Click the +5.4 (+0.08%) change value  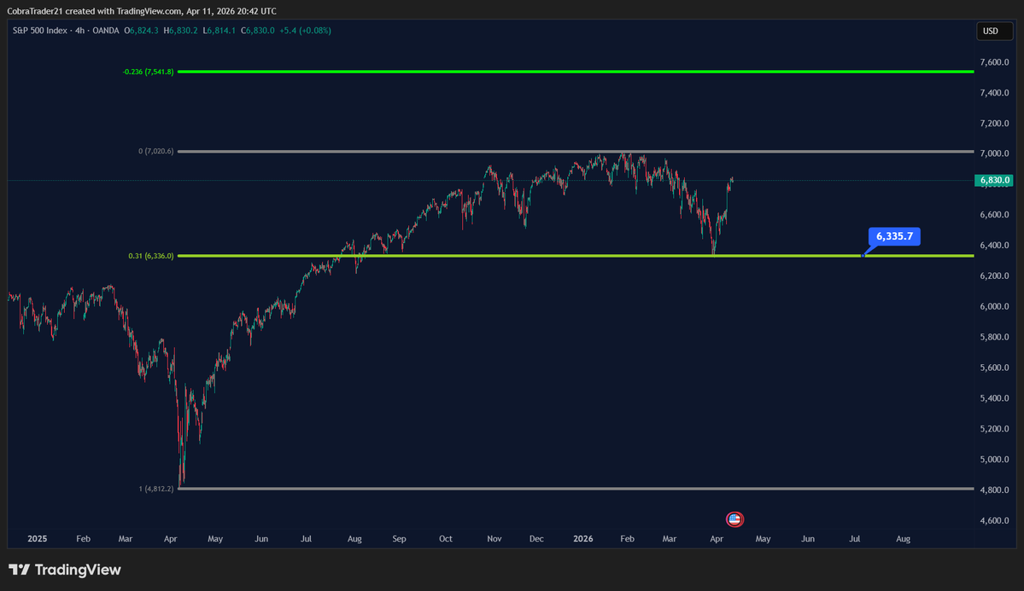pyautogui.click(x=305, y=31)
